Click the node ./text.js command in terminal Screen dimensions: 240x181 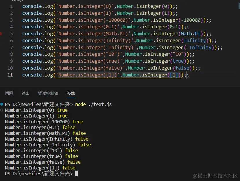click(x=93, y=104)
